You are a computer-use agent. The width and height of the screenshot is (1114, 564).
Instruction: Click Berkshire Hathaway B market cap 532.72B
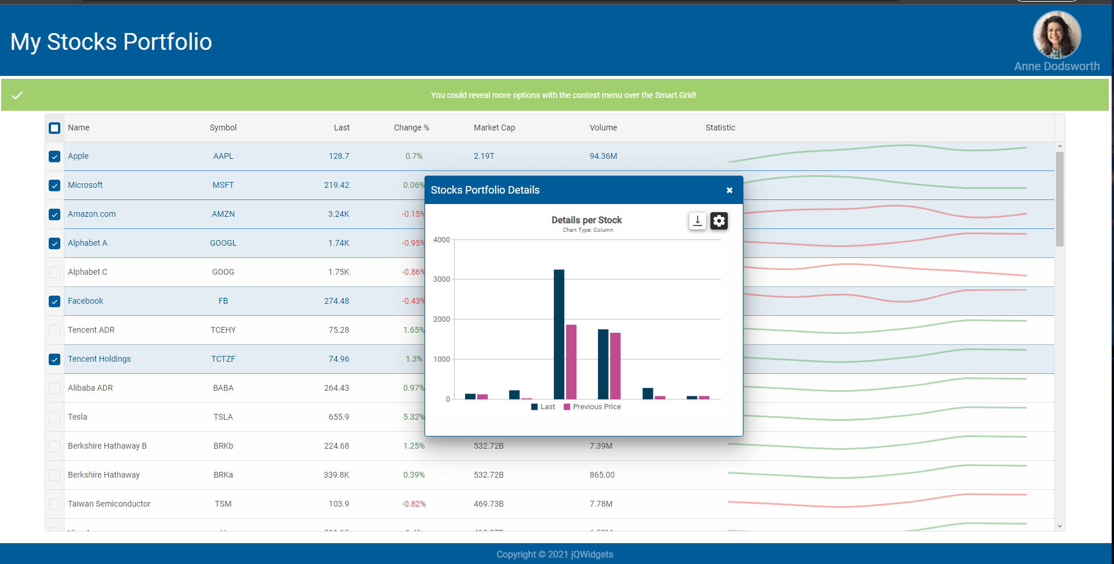(x=489, y=446)
